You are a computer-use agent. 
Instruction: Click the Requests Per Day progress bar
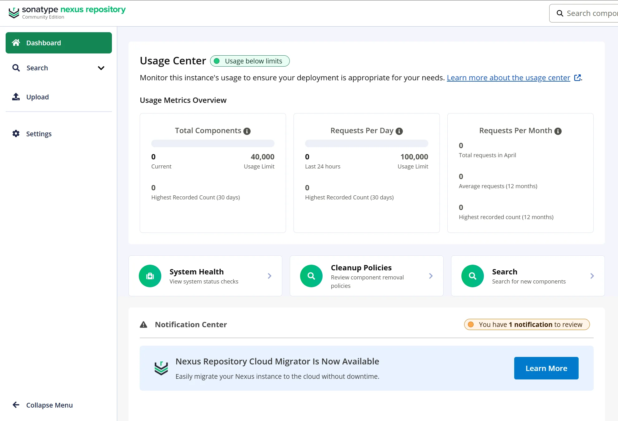pyautogui.click(x=367, y=143)
